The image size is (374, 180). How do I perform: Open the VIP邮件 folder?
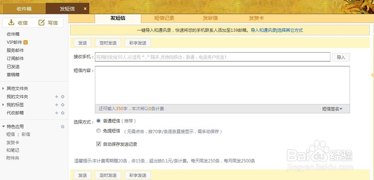tap(15, 42)
